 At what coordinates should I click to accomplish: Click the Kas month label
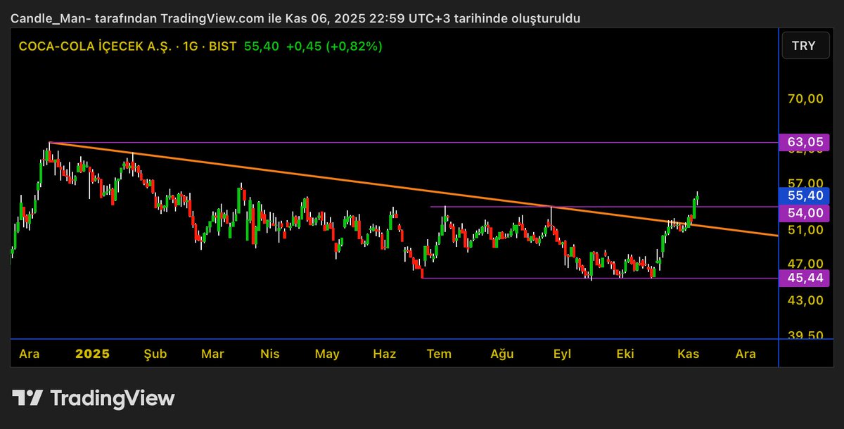point(687,354)
